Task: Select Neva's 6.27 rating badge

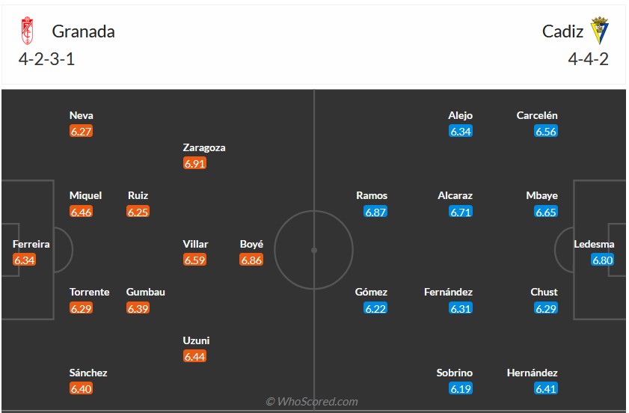Action: pos(81,132)
